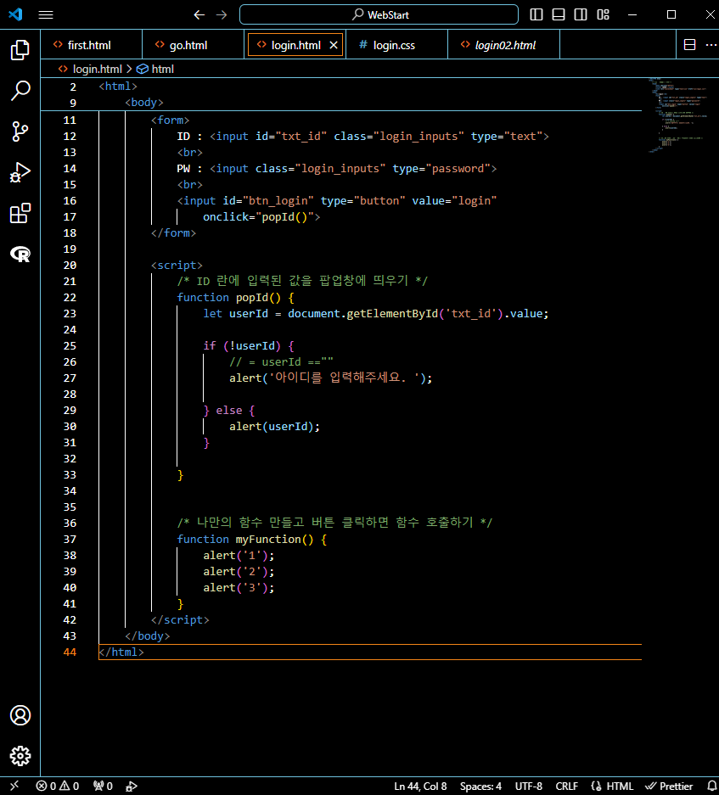The width and height of the screenshot is (719, 795).
Task: Click the else keyword on line 29
Action: (x=229, y=411)
